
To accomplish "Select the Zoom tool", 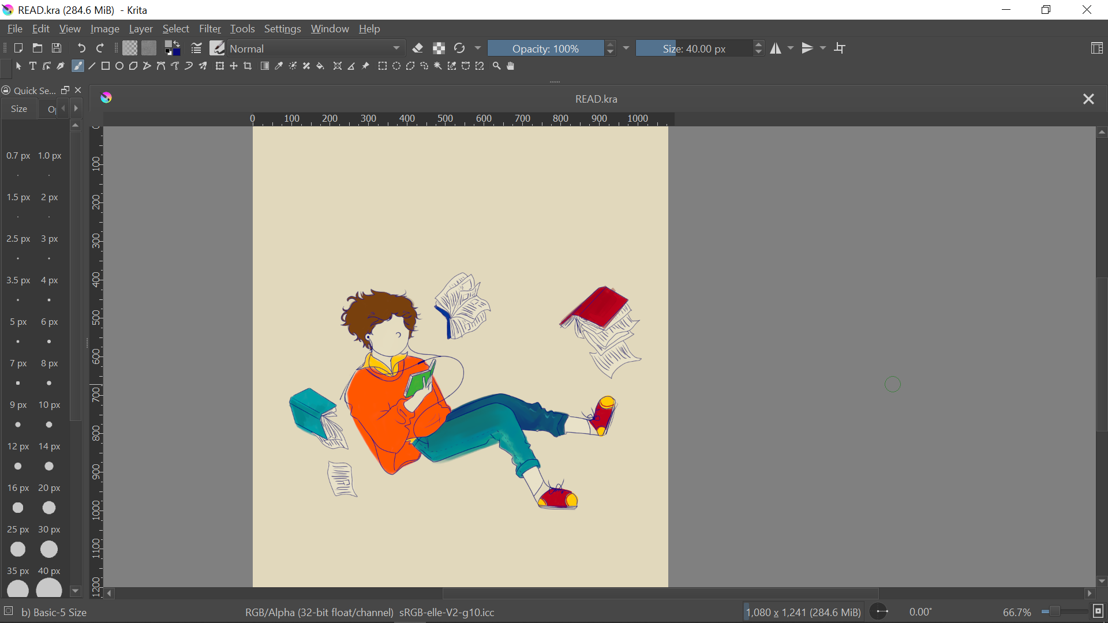I will click(x=496, y=66).
